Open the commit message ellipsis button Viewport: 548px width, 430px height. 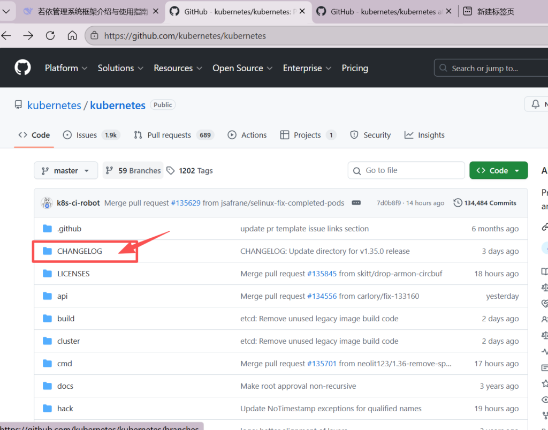coord(355,203)
